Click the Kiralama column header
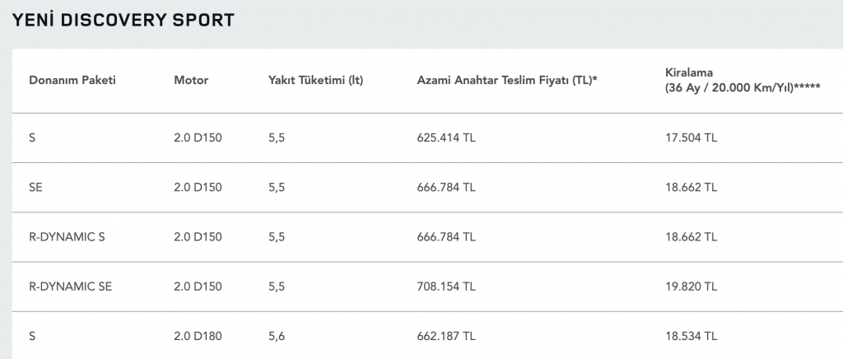The image size is (843, 359). pos(743,80)
